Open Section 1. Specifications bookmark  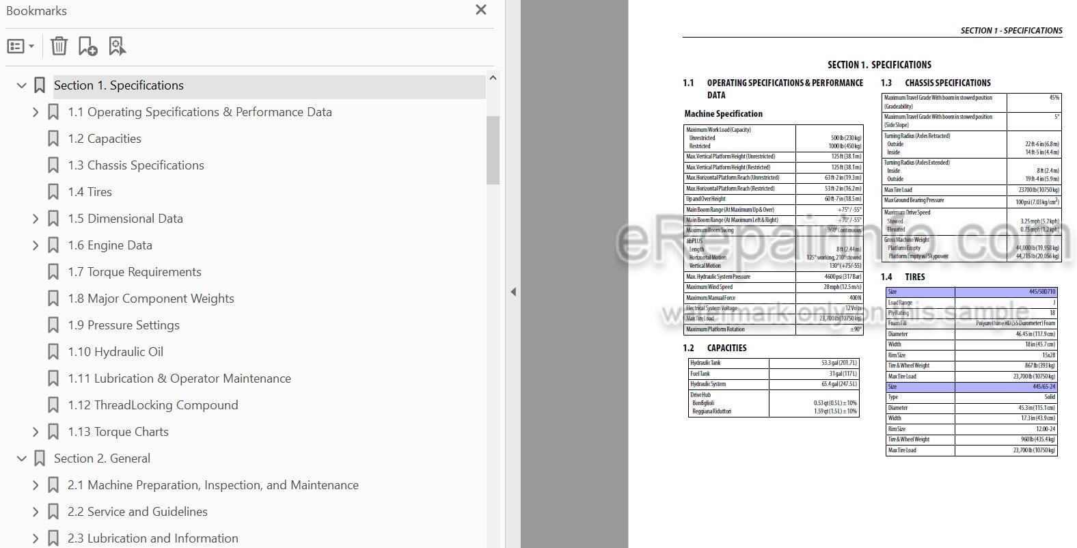(119, 85)
